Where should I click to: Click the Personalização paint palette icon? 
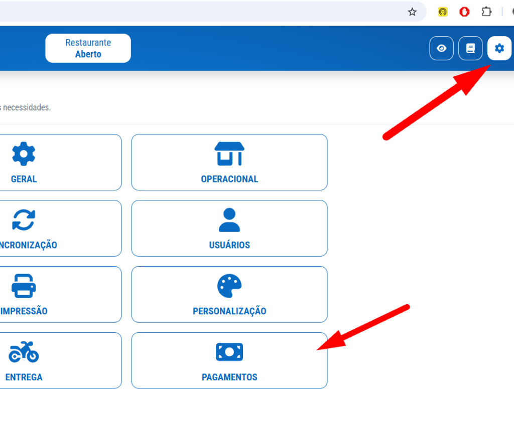tap(229, 286)
